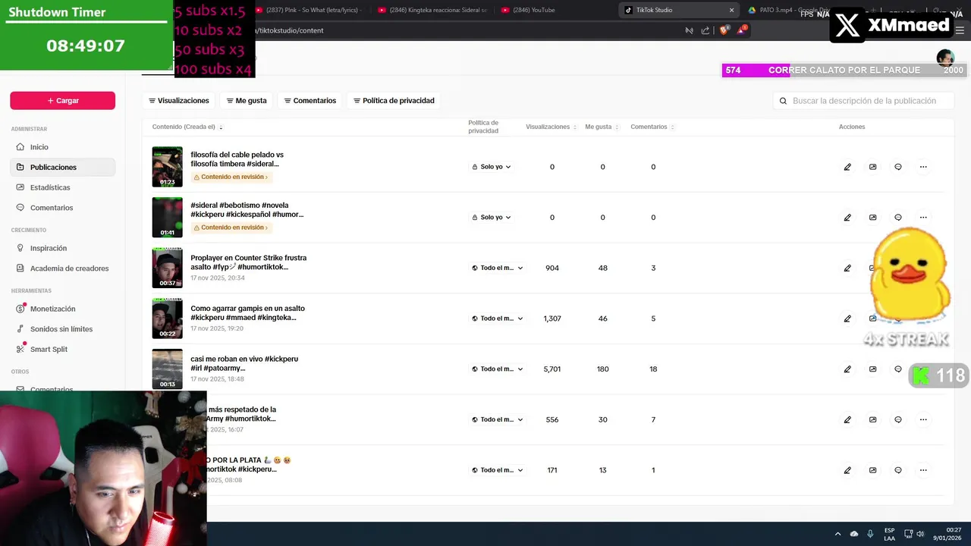Filter by Comentarios above the table
The width and height of the screenshot is (971, 546).
pos(310,100)
